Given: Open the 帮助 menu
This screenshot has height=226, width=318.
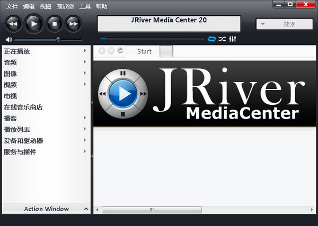Looking at the screenshot, I should click(x=102, y=6).
